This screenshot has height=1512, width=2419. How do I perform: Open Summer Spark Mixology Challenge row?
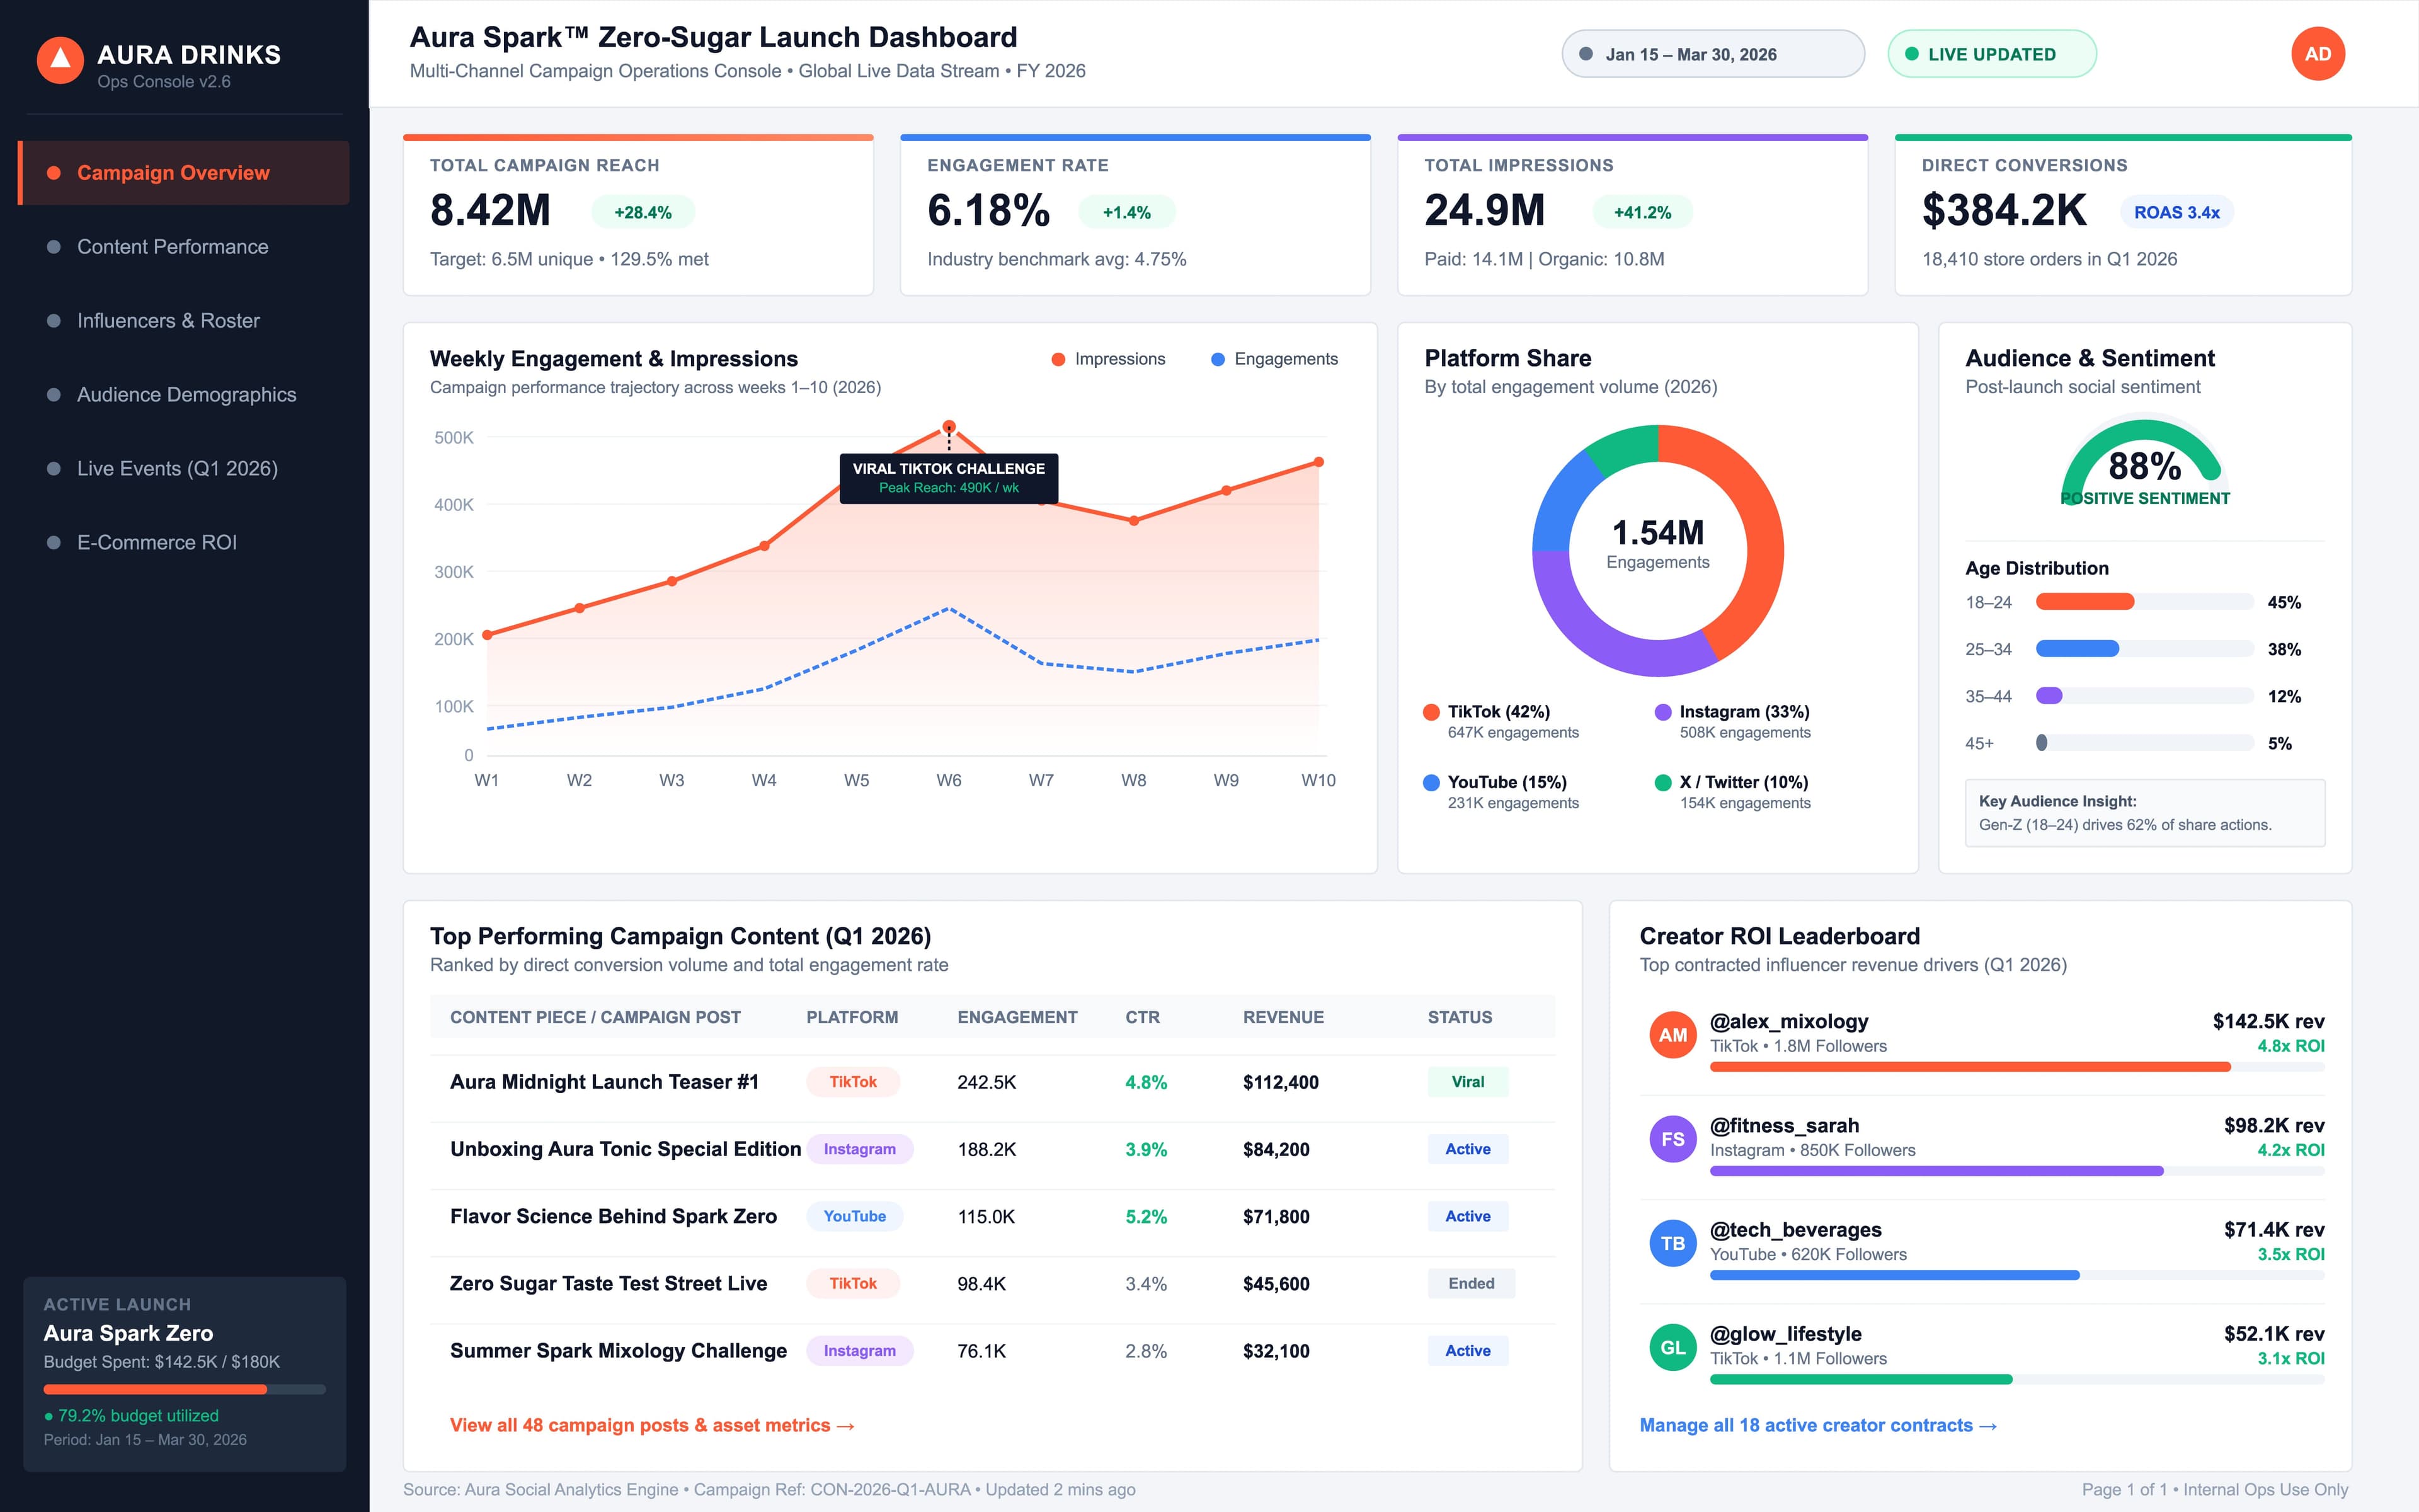coord(992,1350)
